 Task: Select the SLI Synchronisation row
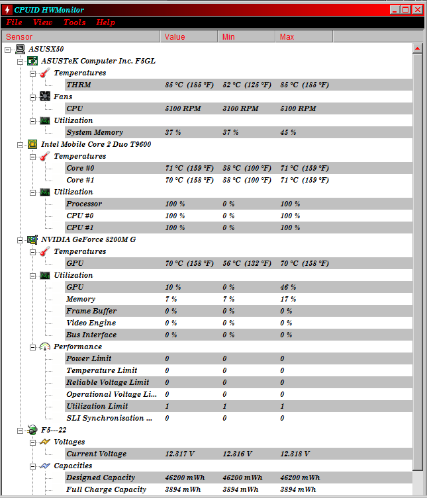pos(238,418)
